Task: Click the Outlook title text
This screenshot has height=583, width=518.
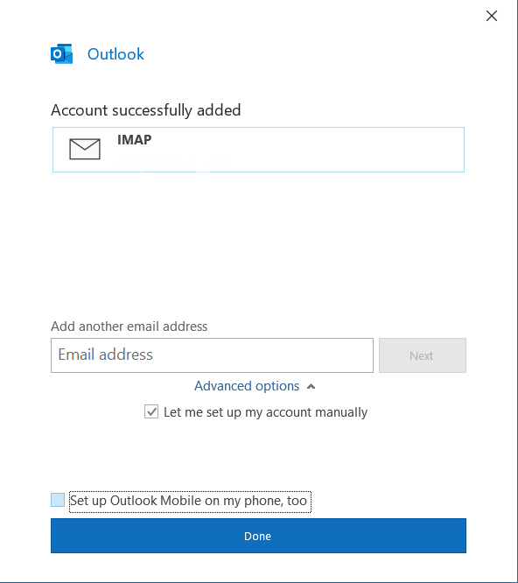Action: [x=115, y=54]
